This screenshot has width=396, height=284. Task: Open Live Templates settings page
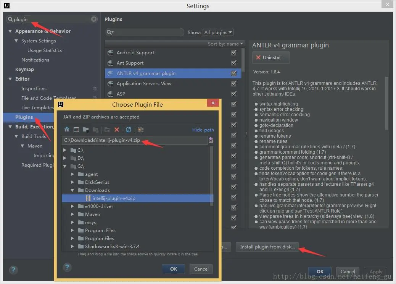pos(37,107)
